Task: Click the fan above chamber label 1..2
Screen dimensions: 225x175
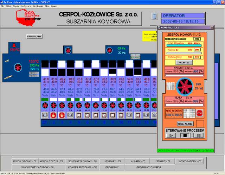Action: pyautogui.click(x=45, y=105)
